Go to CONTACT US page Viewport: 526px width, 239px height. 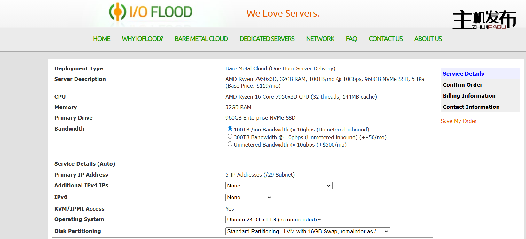click(386, 39)
